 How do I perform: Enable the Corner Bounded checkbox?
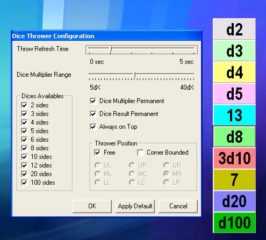click(x=140, y=152)
